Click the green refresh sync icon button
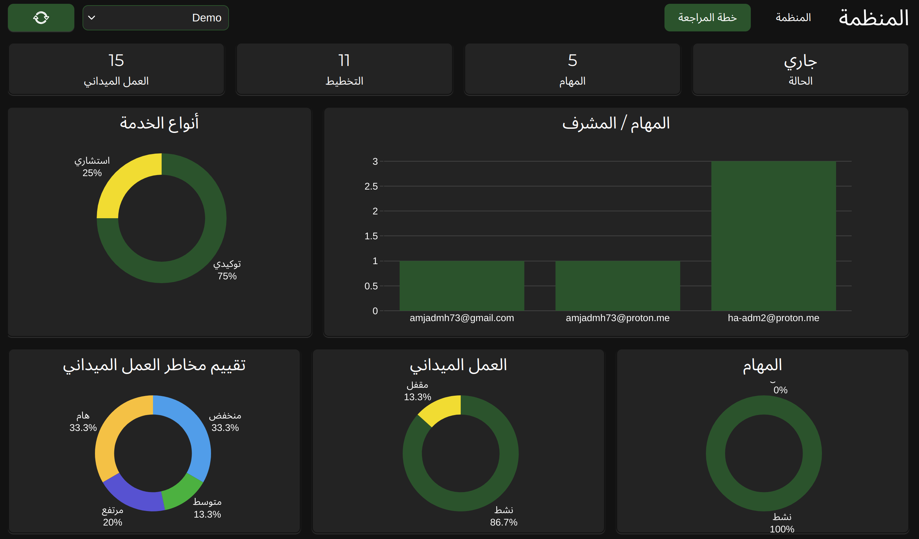This screenshot has width=919, height=539. coord(41,18)
